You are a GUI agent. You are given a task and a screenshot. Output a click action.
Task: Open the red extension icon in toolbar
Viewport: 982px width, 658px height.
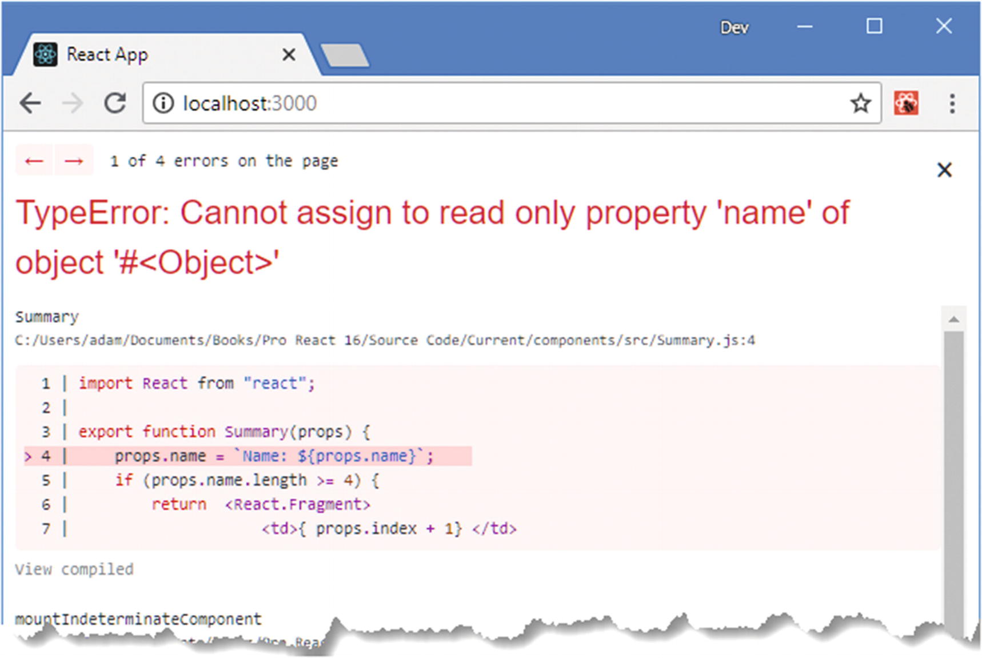(906, 103)
